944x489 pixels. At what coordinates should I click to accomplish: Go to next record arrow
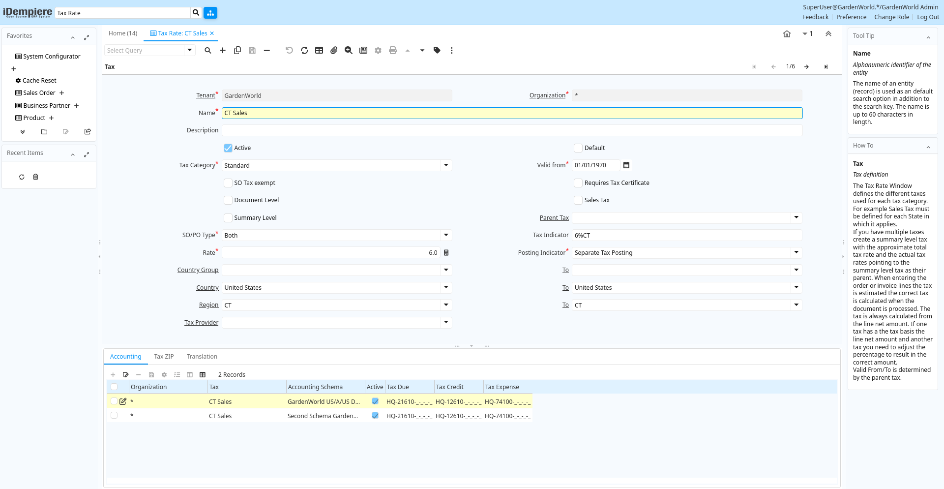pyautogui.click(x=807, y=67)
